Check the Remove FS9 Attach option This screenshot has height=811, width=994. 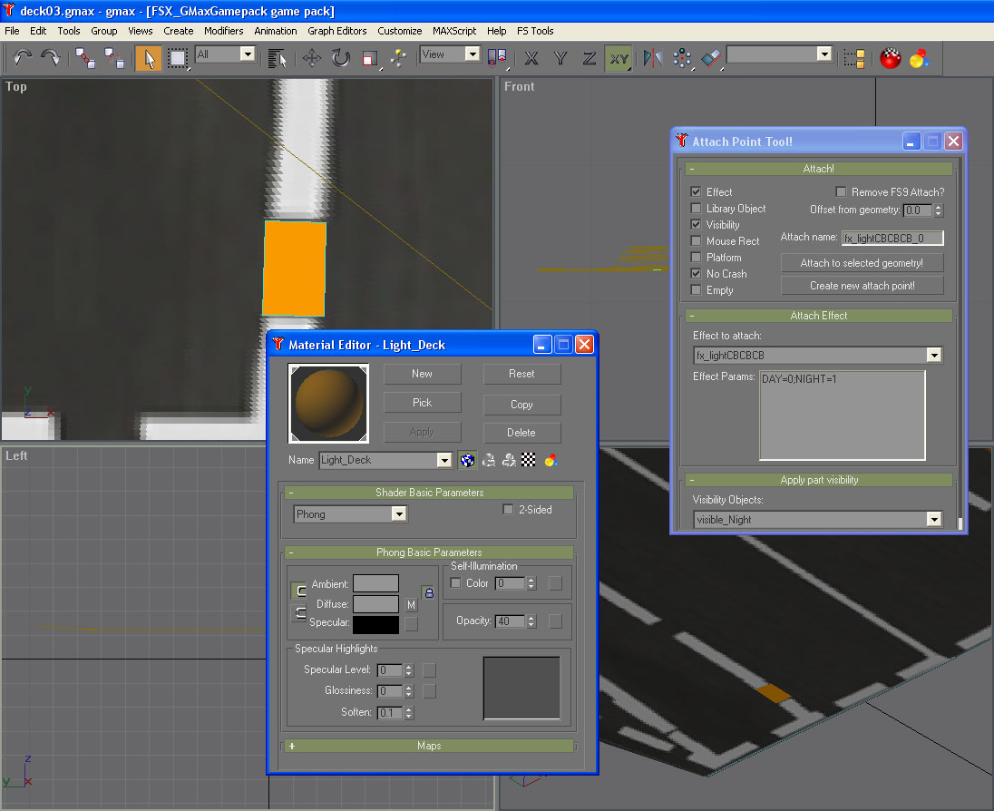pyautogui.click(x=841, y=192)
